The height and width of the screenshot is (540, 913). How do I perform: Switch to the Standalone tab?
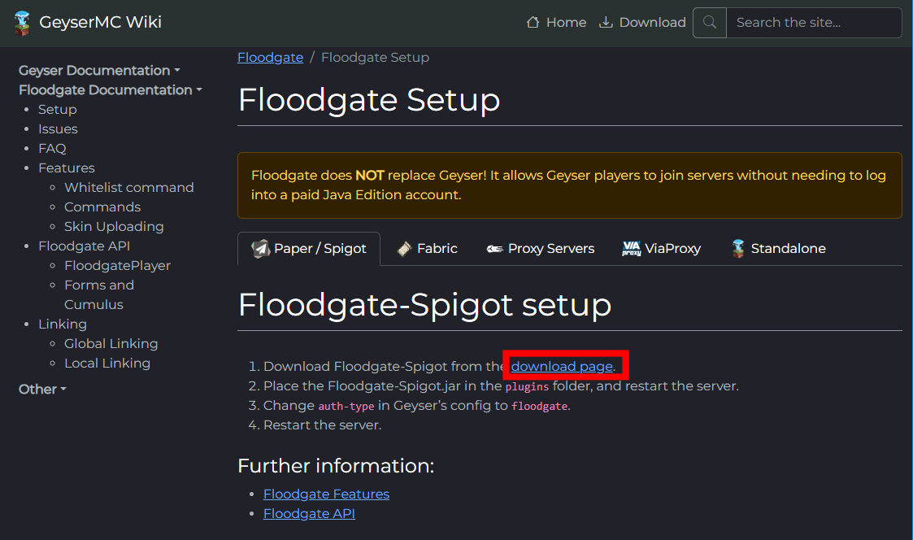tap(779, 249)
